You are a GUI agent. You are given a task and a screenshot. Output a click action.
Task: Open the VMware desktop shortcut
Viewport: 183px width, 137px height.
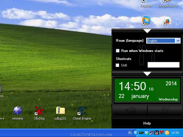[x=146, y=22]
